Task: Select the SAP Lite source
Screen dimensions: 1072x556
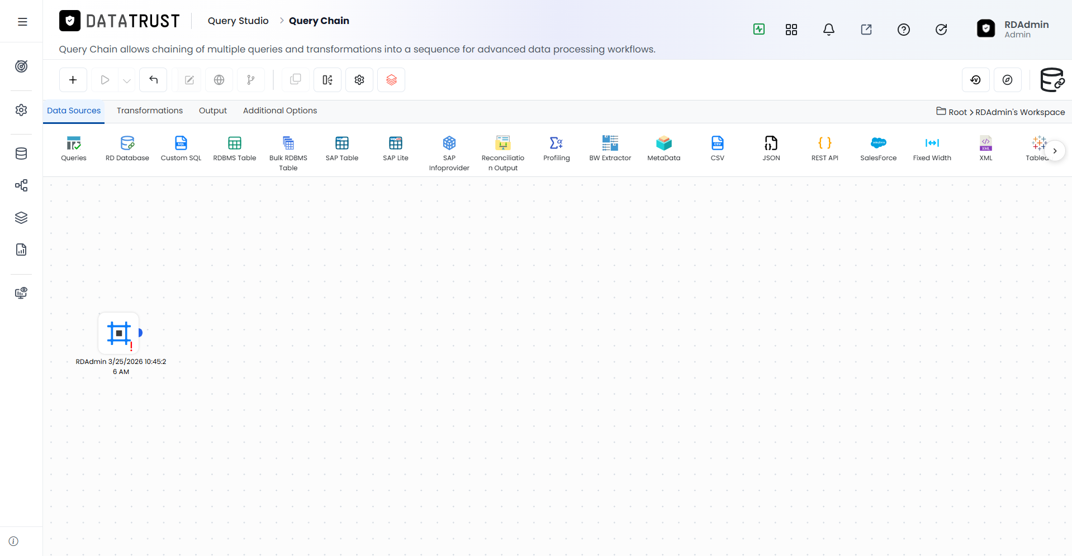Action: coord(396,148)
